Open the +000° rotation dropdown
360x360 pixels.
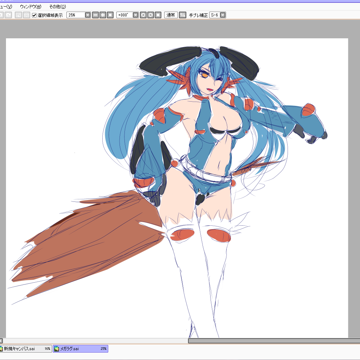pos(136,15)
